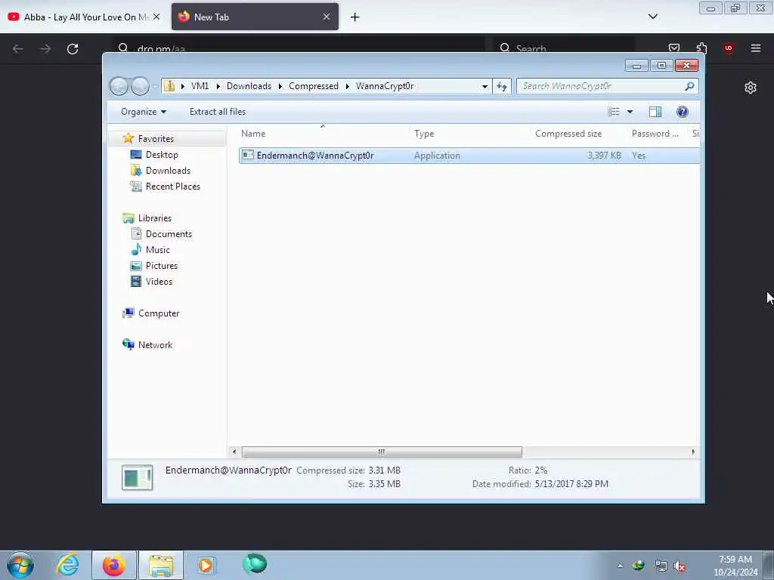The width and height of the screenshot is (774, 580).
Task: Close the New Tab in Firefox
Action: [327, 17]
